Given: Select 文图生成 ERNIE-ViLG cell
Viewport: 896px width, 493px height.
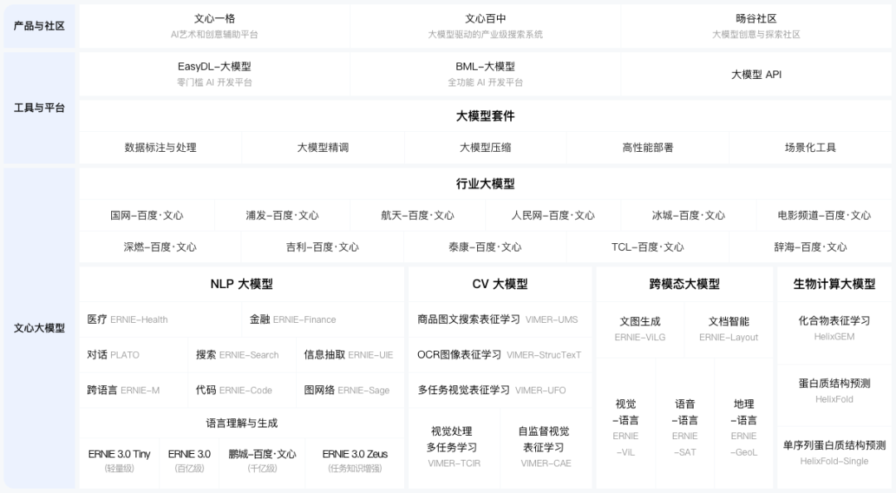Looking at the screenshot, I should click(640, 329).
